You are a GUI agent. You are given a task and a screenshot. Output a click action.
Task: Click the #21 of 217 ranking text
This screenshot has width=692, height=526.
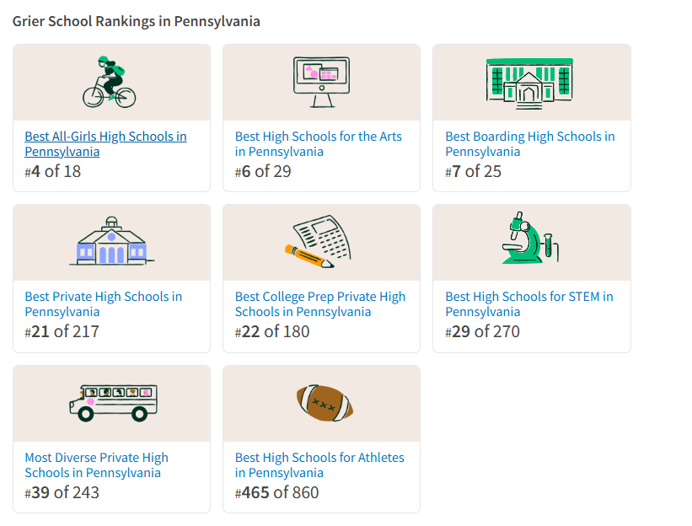(x=62, y=332)
